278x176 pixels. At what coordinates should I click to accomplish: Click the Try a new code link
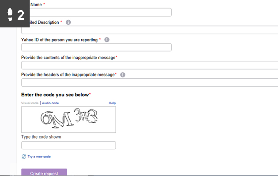pyautogui.click(x=39, y=157)
